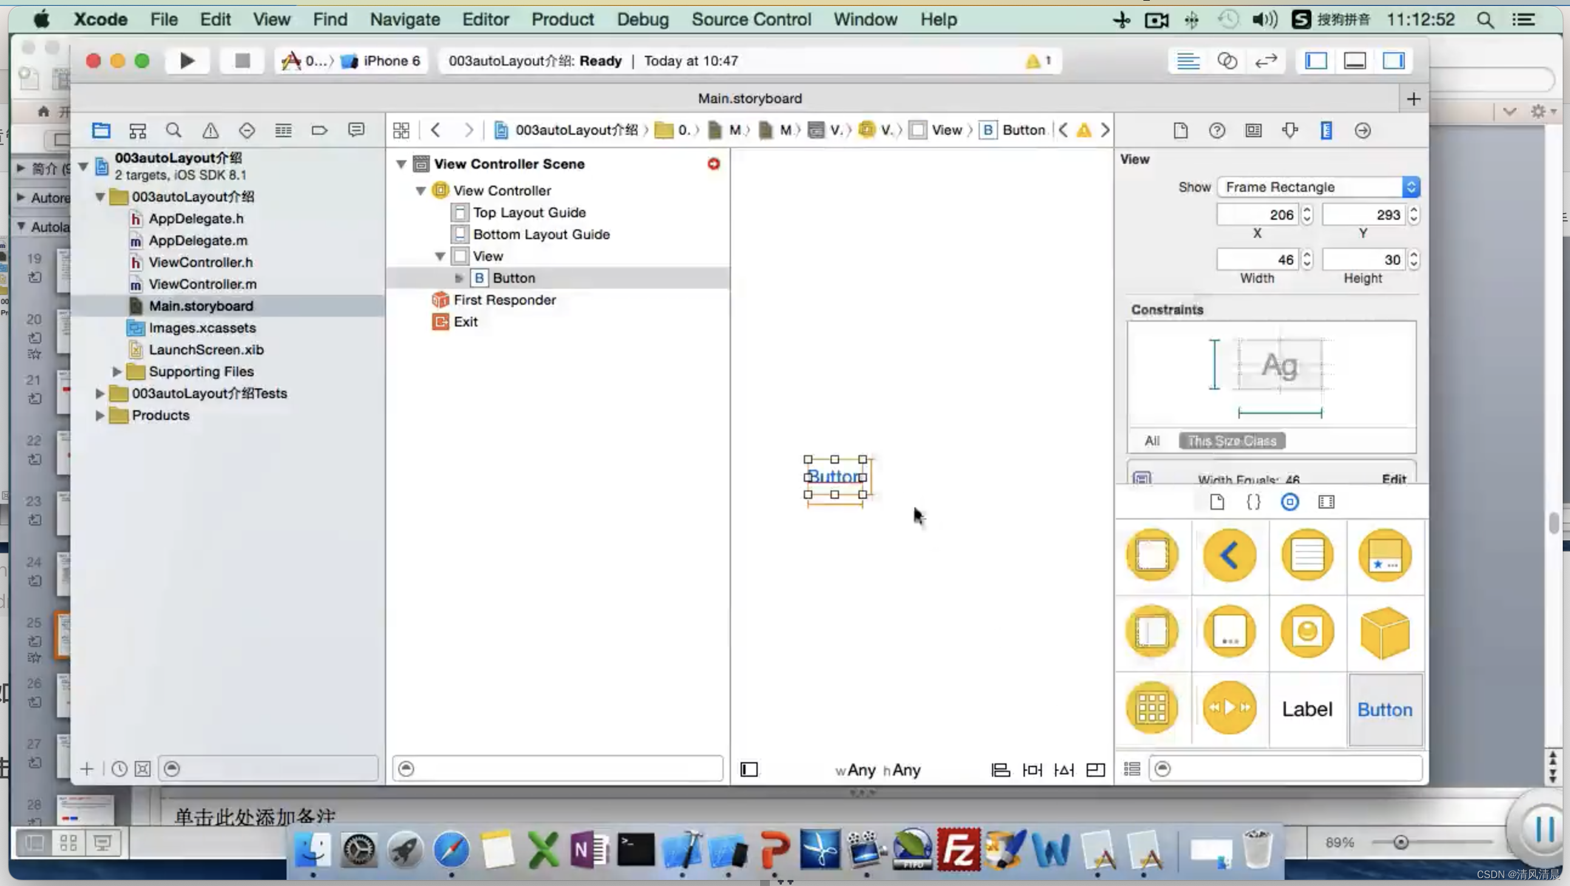
Task: Filter constraints by This Size Class
Action: [1232, 441]
